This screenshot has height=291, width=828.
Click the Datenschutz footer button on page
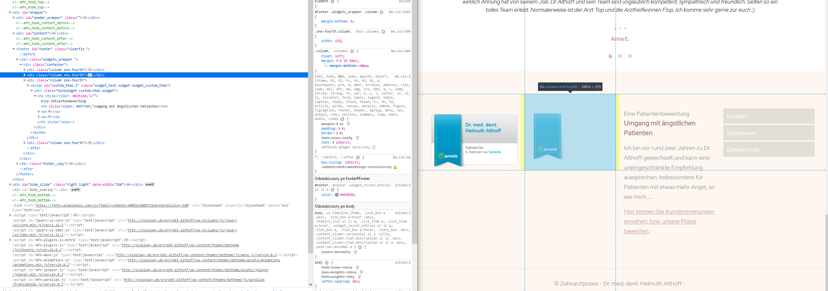pyautogui.click(x=769, y=150)
